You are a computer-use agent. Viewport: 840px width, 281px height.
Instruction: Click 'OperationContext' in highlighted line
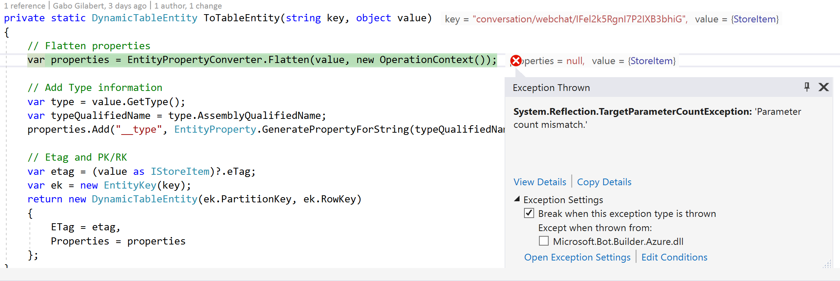tap(427, 60)
